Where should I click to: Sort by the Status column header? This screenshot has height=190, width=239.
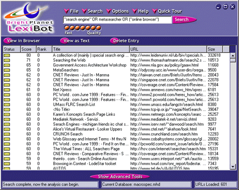point(11,49)
